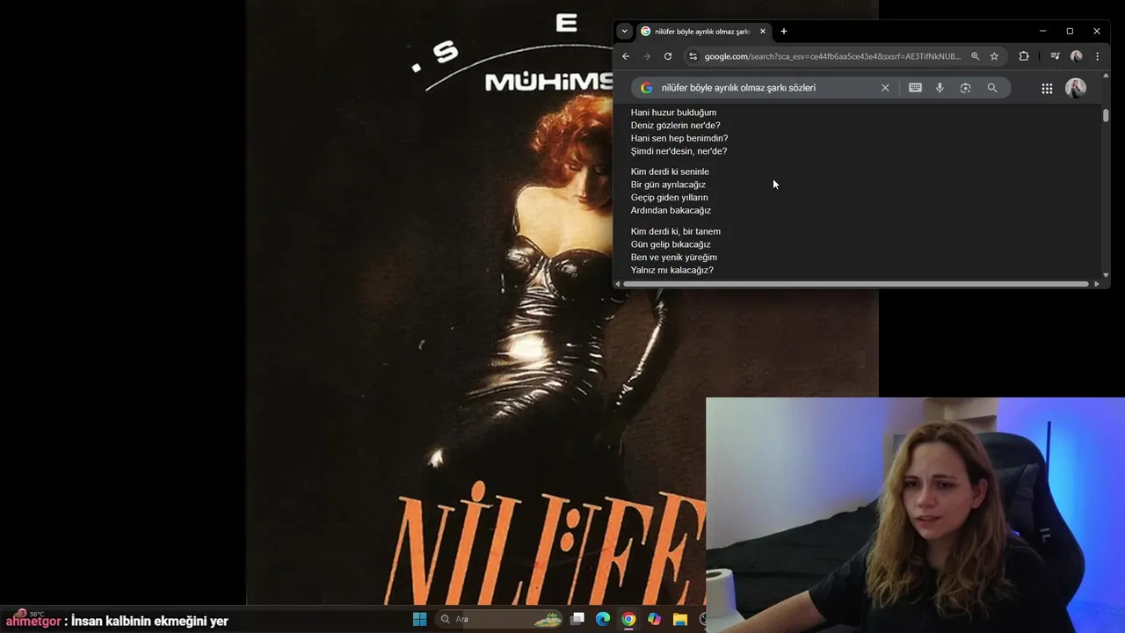Open a new Chrome tab

[784, 31]
